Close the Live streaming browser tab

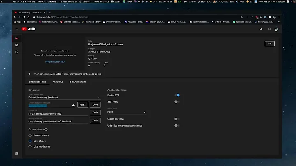click(x=44, y=12)
